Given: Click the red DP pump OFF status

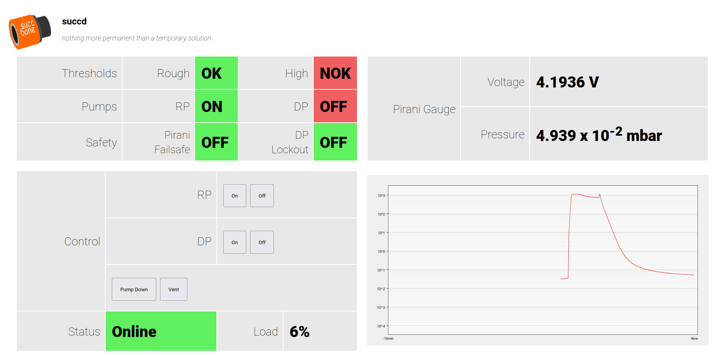Looking at the screenshot, I should click(335, 106).
